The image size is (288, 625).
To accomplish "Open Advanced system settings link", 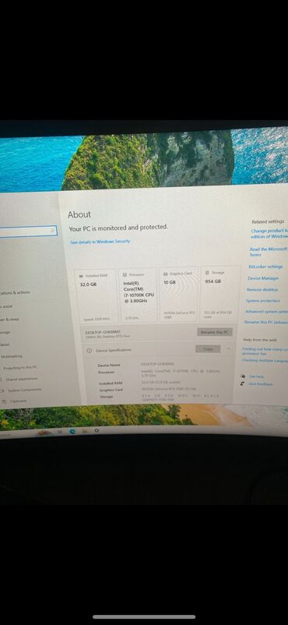I will (266, 311).
